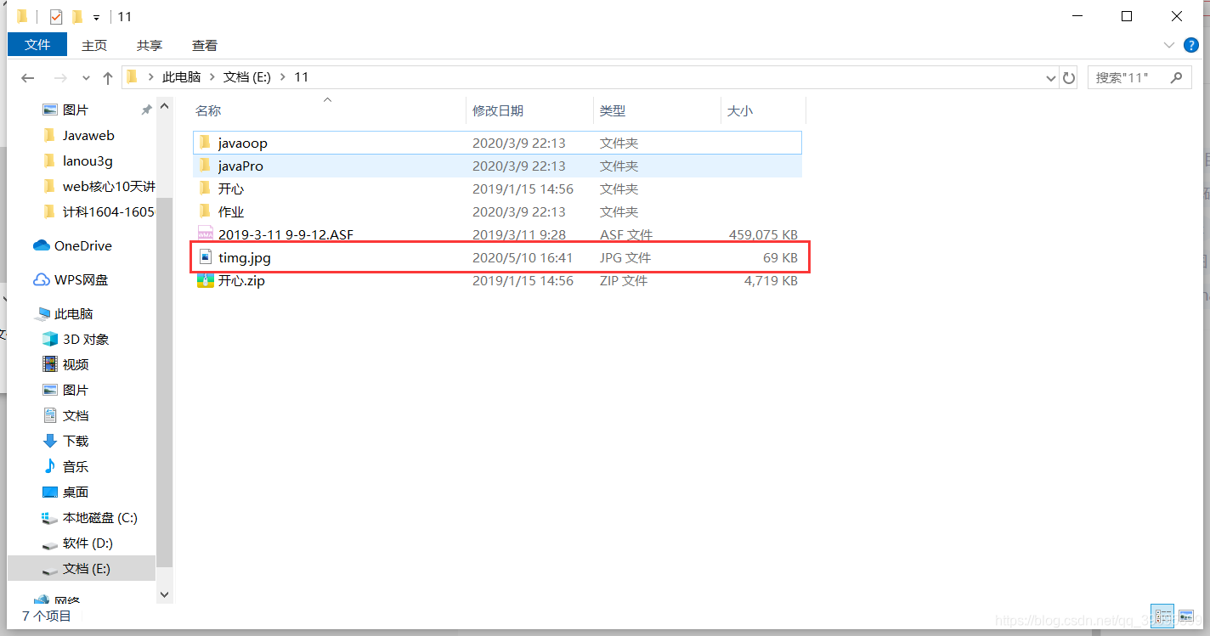Select the javaPro folder icon
Image resolution: width=1210 pixels, height=636 pixels.
click(x=205, y=166)
